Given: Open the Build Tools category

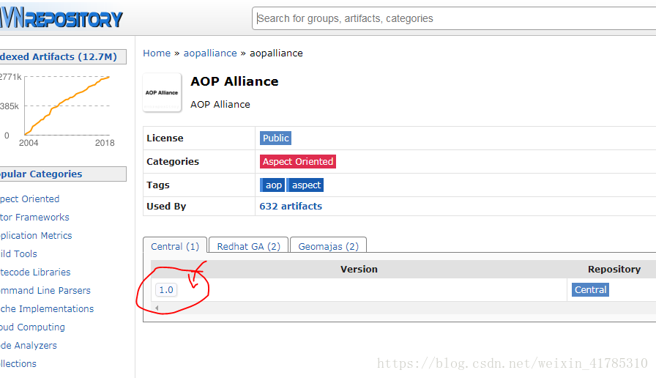Looking at the screenshot, I should tap(18, 254).
